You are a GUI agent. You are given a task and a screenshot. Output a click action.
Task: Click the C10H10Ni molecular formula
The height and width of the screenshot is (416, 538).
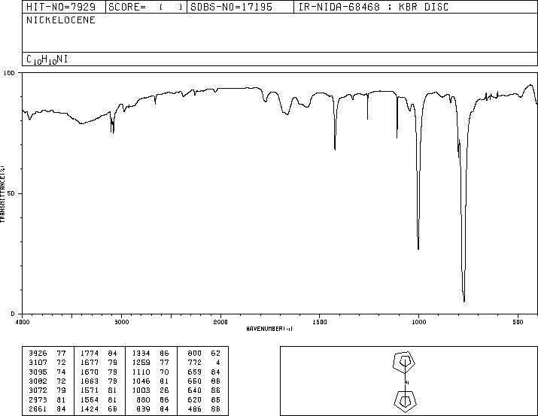[47, 59]
